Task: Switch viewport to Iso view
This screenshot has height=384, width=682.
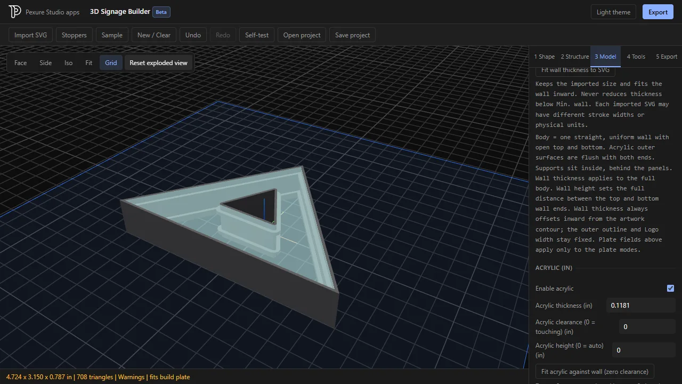Action: (x=69, y=63)
